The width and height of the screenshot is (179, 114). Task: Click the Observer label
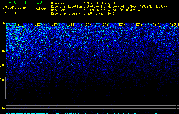tap(58, 3)
